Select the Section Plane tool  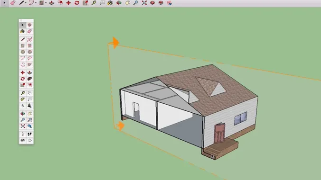pyautogui.click(x=30, y=140)
